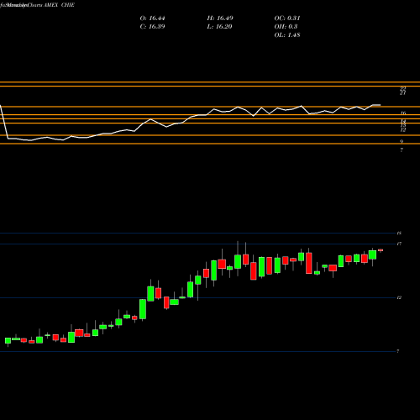Click the AMEX CHIE chart title
420x420 pixels.
(60, 5)
